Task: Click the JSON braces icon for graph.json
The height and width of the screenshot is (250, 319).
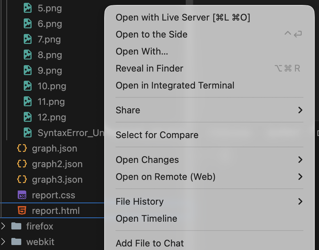Action: [22, 148]
